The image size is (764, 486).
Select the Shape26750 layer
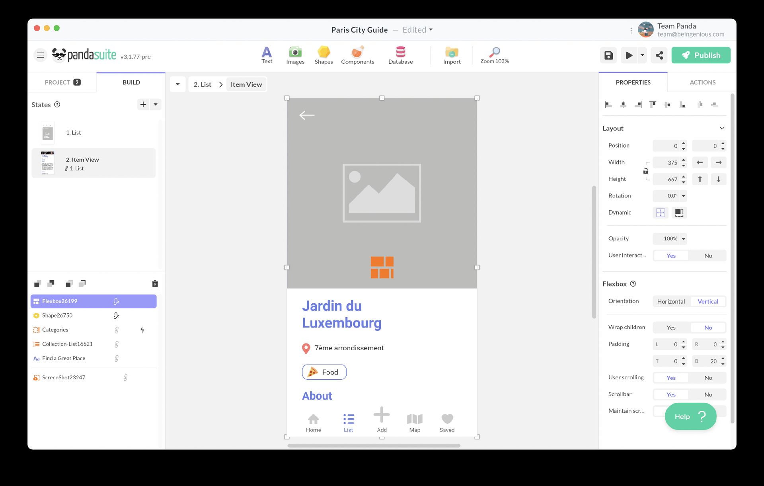click(x=58, y=315)
